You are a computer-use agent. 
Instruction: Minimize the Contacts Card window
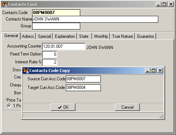(x=158, y=4)
